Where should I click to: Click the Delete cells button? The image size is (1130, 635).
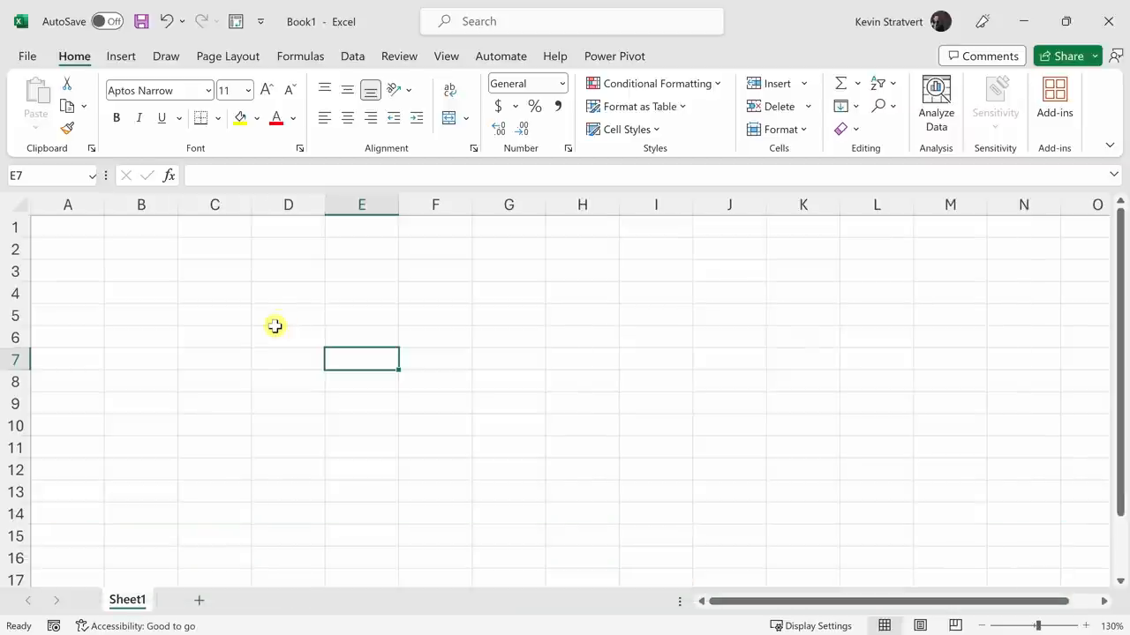coord(771,106)
